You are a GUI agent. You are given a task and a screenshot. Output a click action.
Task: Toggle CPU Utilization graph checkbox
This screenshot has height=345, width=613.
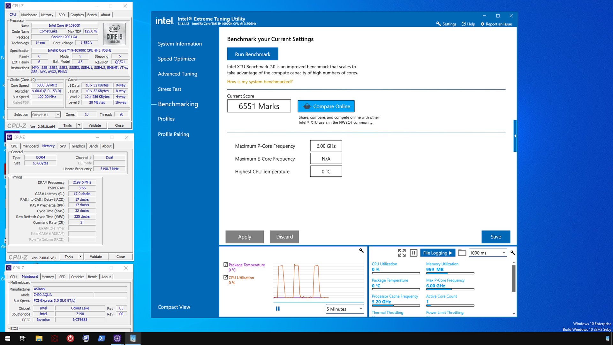point(226,277)
